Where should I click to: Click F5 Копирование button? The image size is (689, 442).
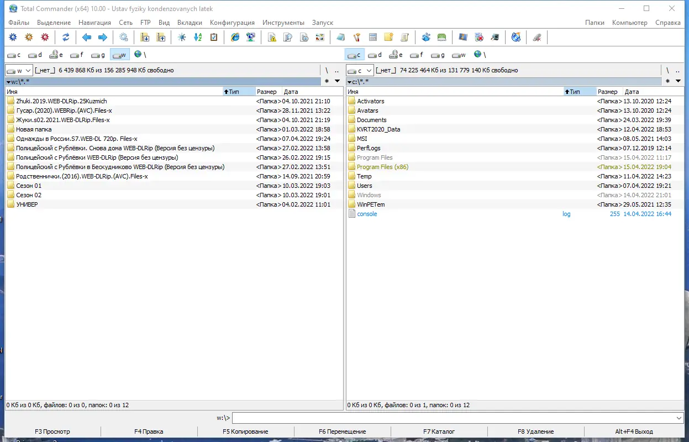click(x=245, y=432)
